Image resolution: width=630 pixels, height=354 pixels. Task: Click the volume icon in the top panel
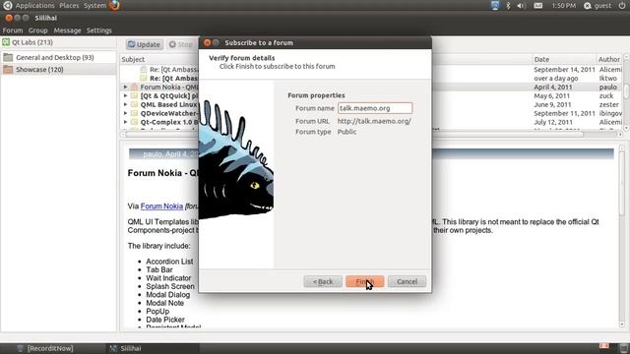pyautogui.click(x=522, y=6)
